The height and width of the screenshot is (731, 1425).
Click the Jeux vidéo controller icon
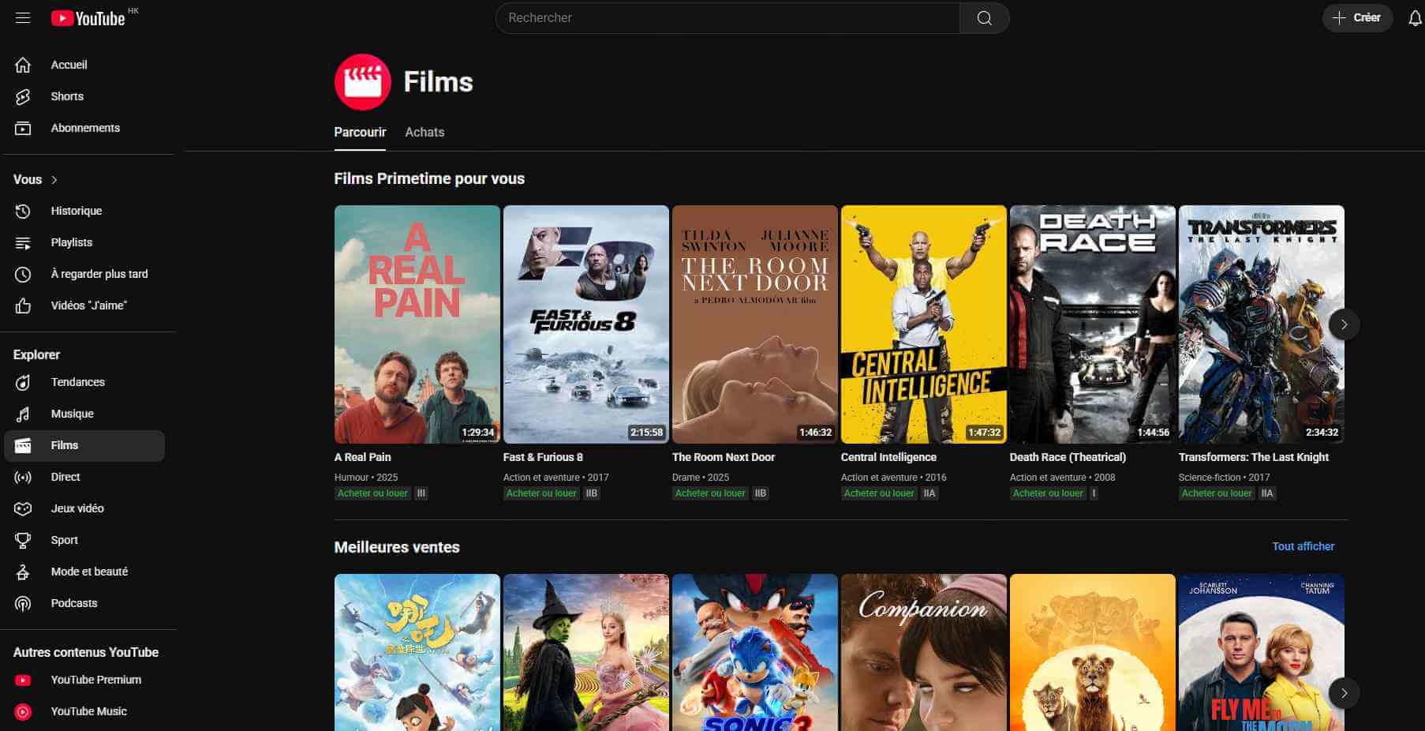point(23,508)
